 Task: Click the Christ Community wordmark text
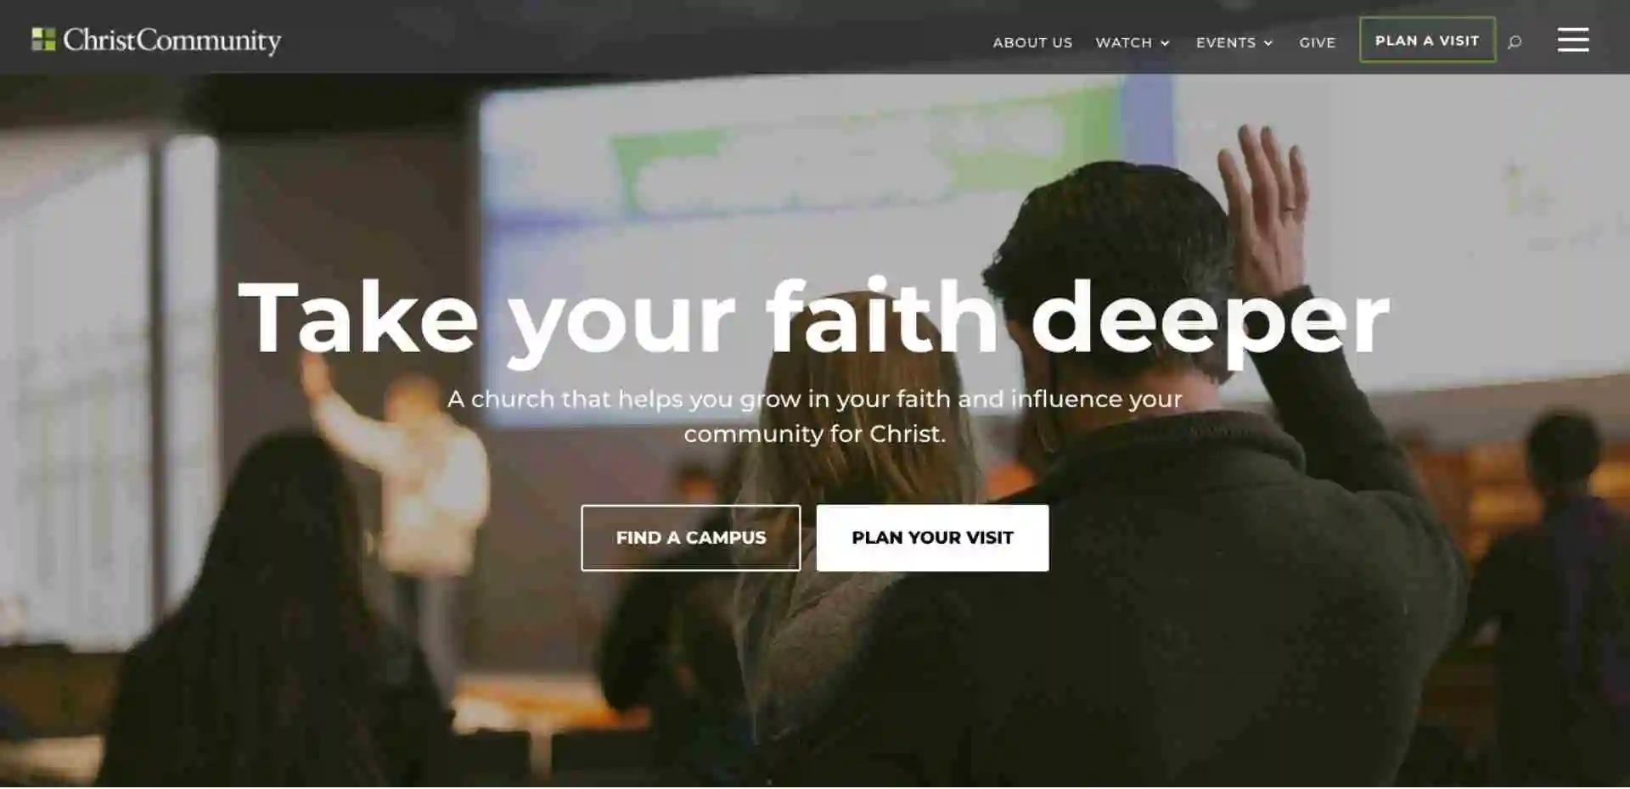pyautogui.click(x=172, y=41)
